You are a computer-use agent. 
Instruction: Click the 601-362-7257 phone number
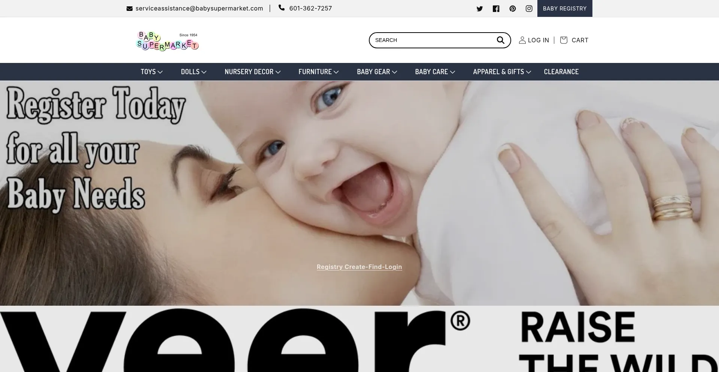(310, 8)
